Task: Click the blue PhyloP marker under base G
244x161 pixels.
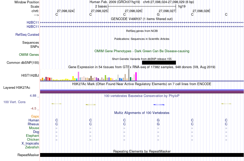Action: (x=159, y=105)
